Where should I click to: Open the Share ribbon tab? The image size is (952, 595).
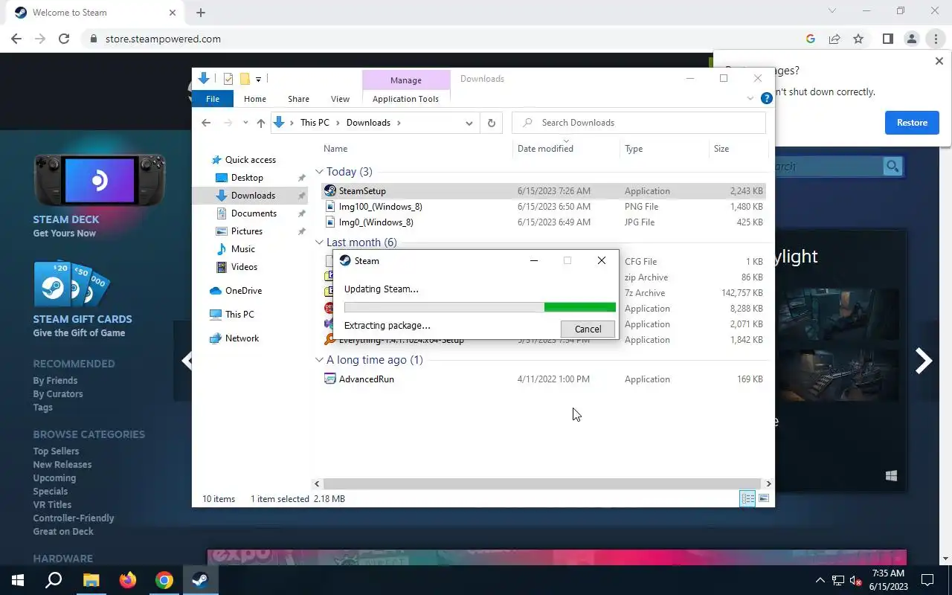pyautogui.click(x=298, y=99)
